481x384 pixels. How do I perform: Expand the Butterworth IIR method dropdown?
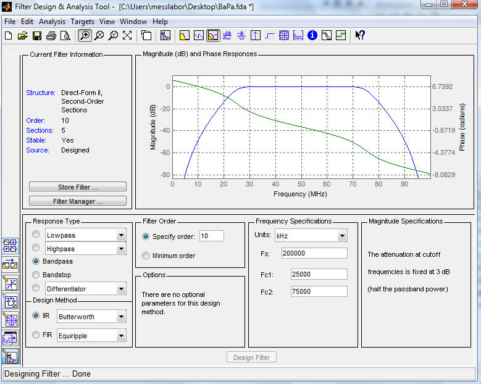[x=120, y=317]
